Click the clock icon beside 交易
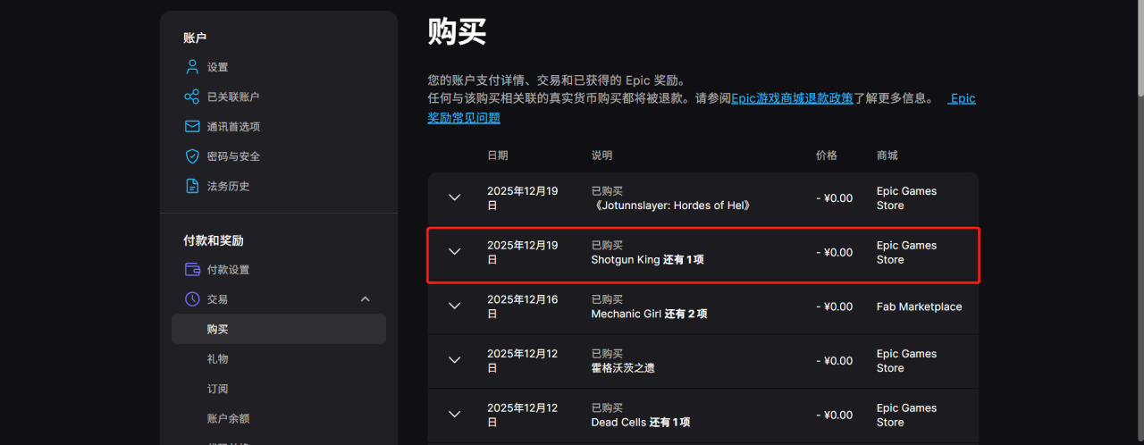 (x=191, y=299)
